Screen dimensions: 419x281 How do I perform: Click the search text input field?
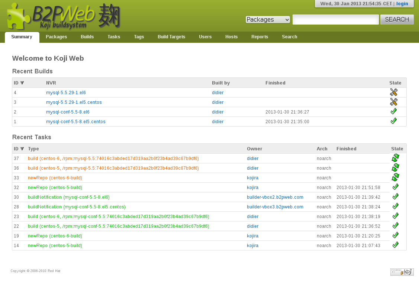(x=335, y=20)
